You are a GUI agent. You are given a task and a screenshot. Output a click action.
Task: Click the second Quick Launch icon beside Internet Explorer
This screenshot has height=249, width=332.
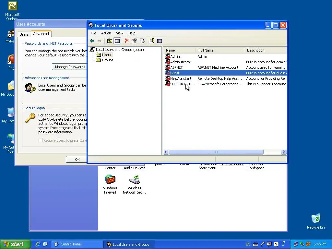pyautogui.click(x=45, y=244)
